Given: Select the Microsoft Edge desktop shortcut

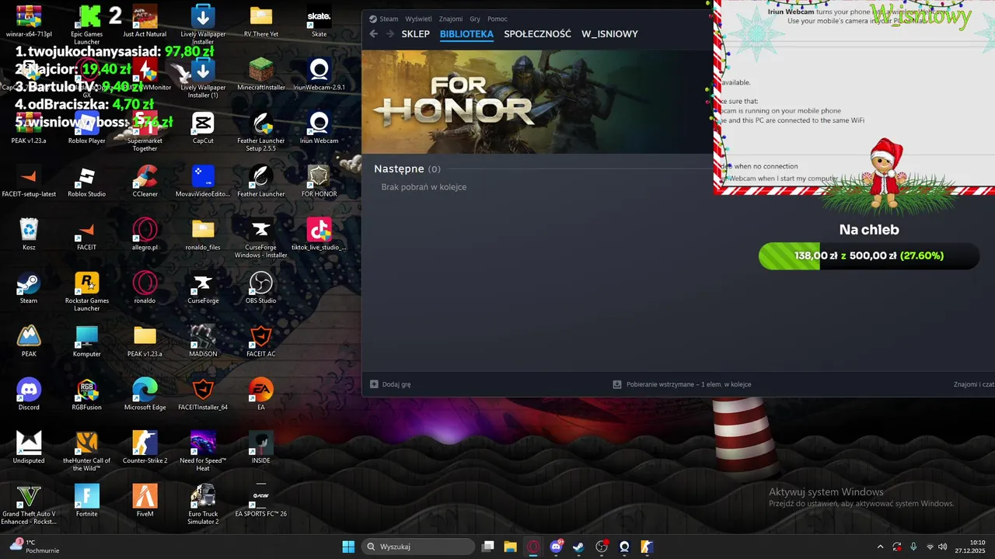Looking at the screenshot, I should (145, 394).
